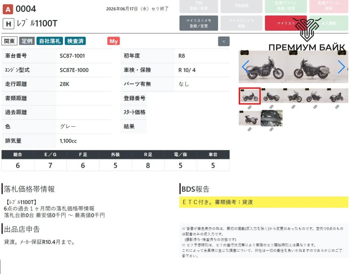The width and height of the screenshot is (351, 274).
Task: Click the E/G score value 7
Action: (x=50, y=166)
